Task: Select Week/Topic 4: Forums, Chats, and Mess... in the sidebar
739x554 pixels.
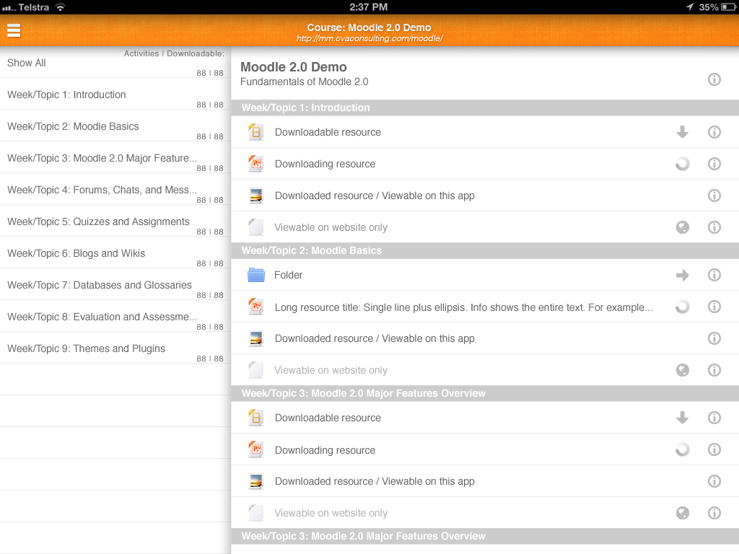Action: pos(115,190)
